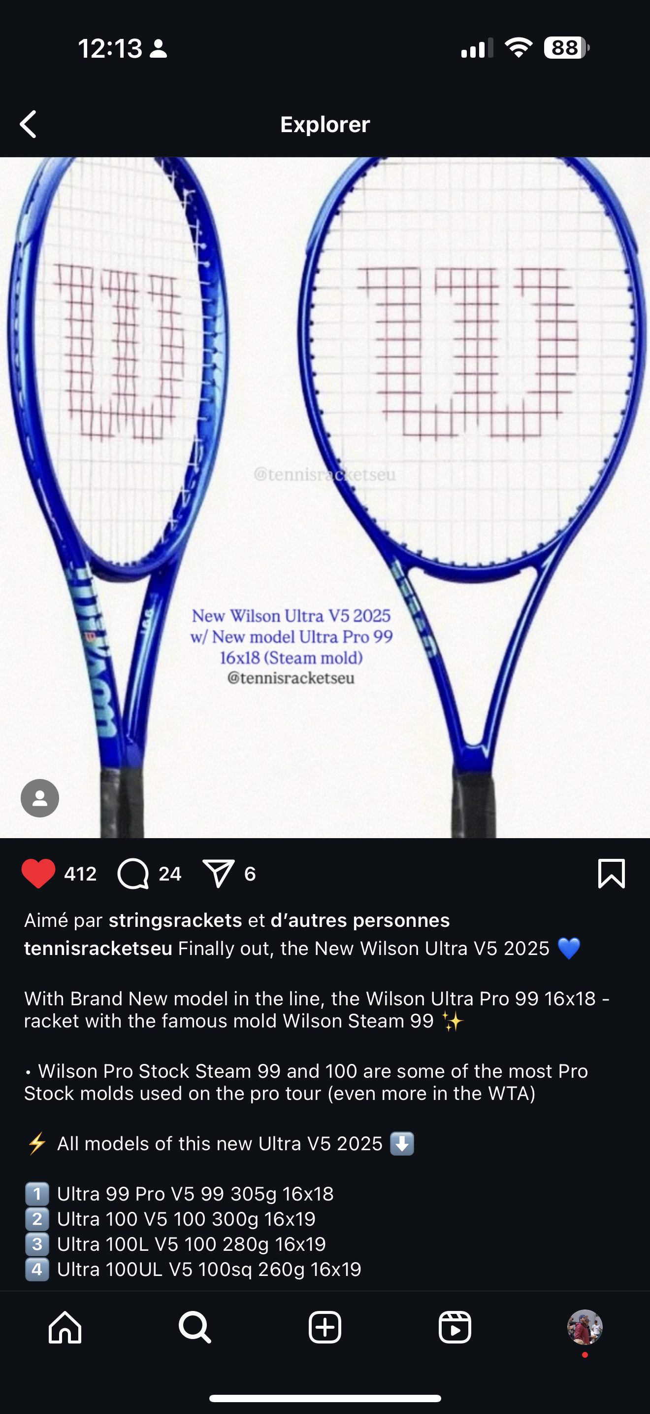
Task: Open profile via avatar thumbnail
Action: tap(585, 1327)
